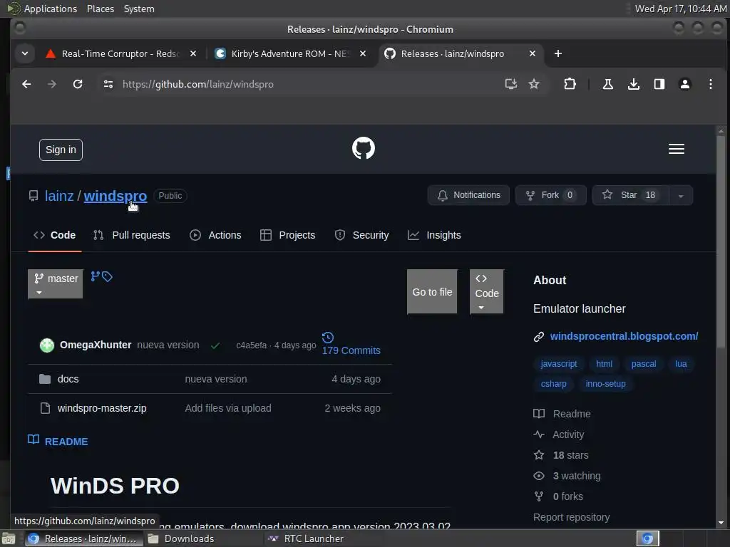Open the Insights tab
This screenshot has width=730, height=547.
tap(434, 235)
